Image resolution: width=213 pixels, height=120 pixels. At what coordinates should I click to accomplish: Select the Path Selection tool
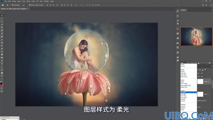(2, 67)
